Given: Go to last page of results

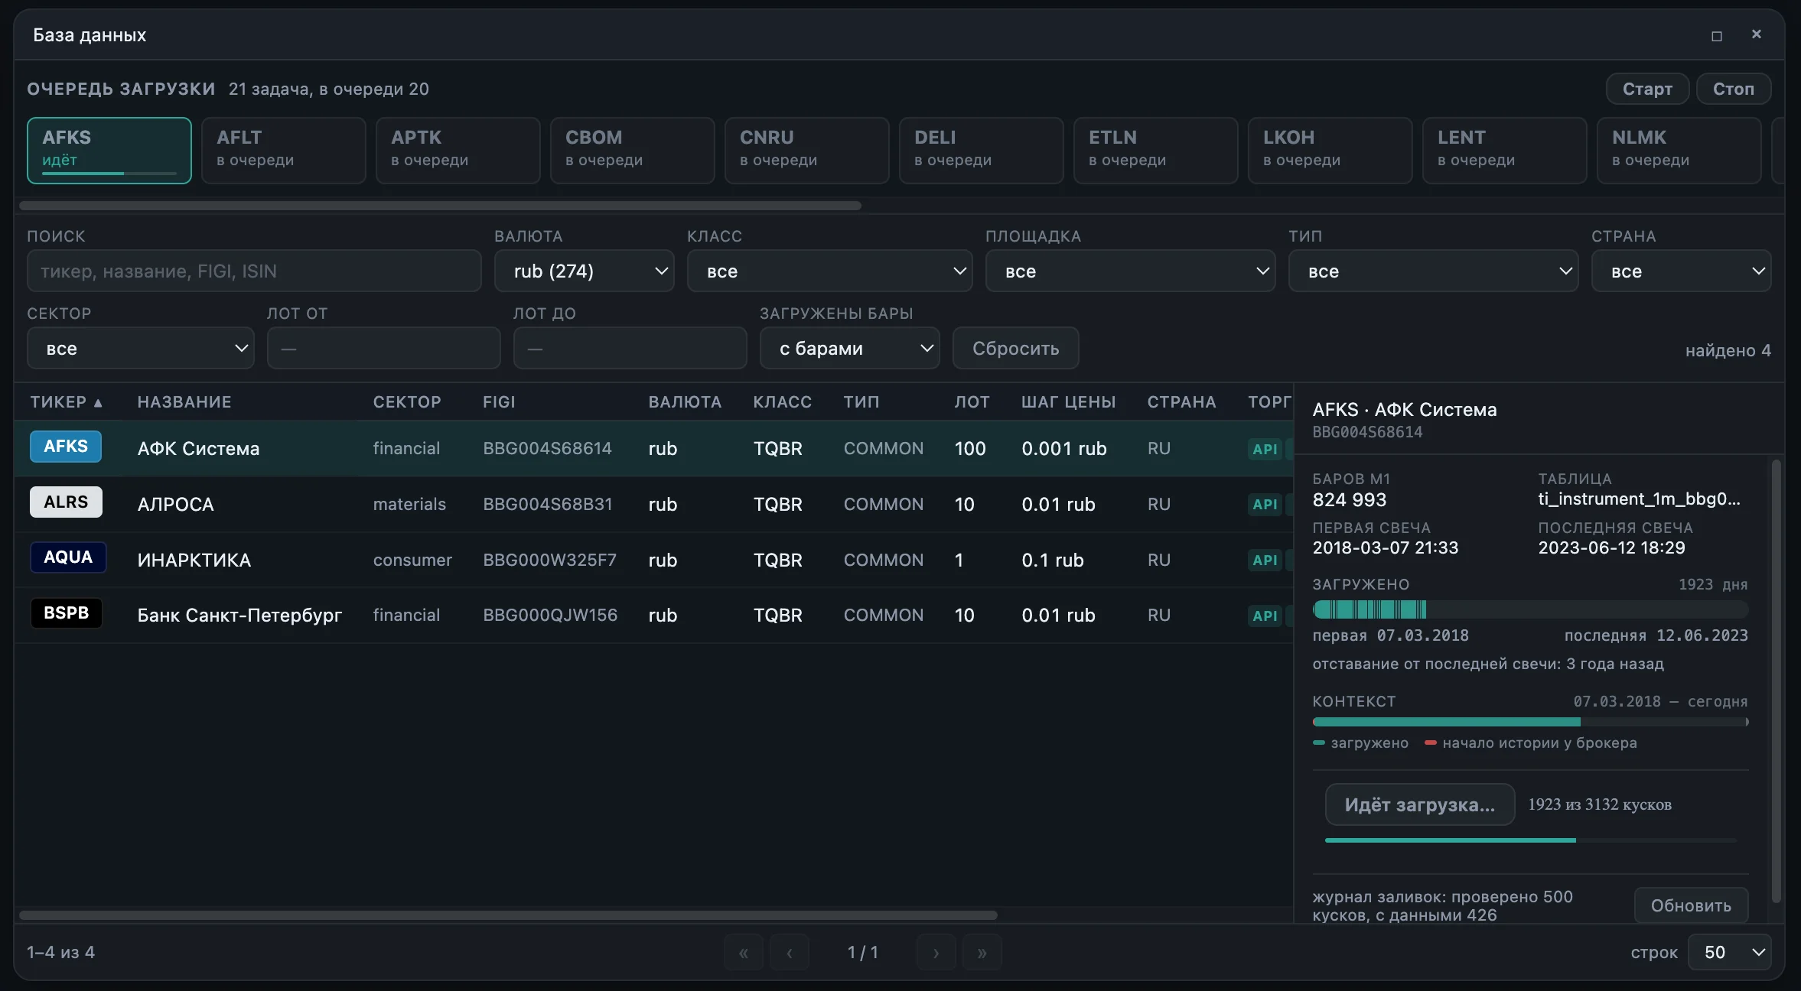Looking at the screenshot, I should (x=982, y=953).
